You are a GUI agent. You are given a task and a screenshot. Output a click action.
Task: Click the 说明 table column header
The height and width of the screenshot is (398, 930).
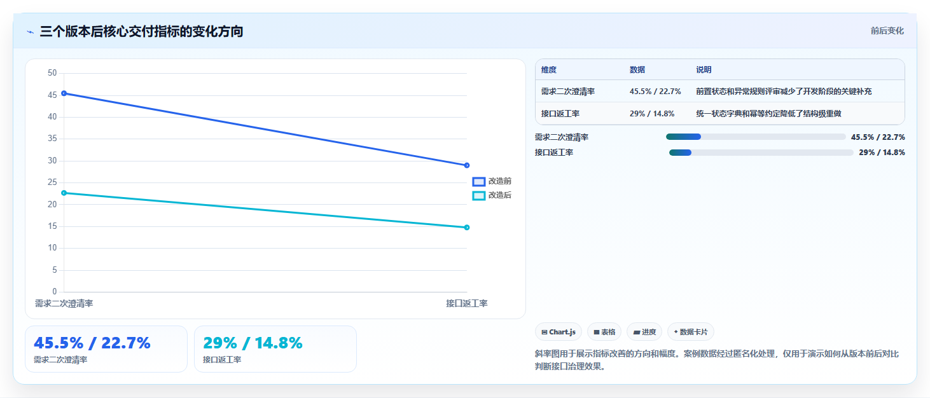coord(704,70)
